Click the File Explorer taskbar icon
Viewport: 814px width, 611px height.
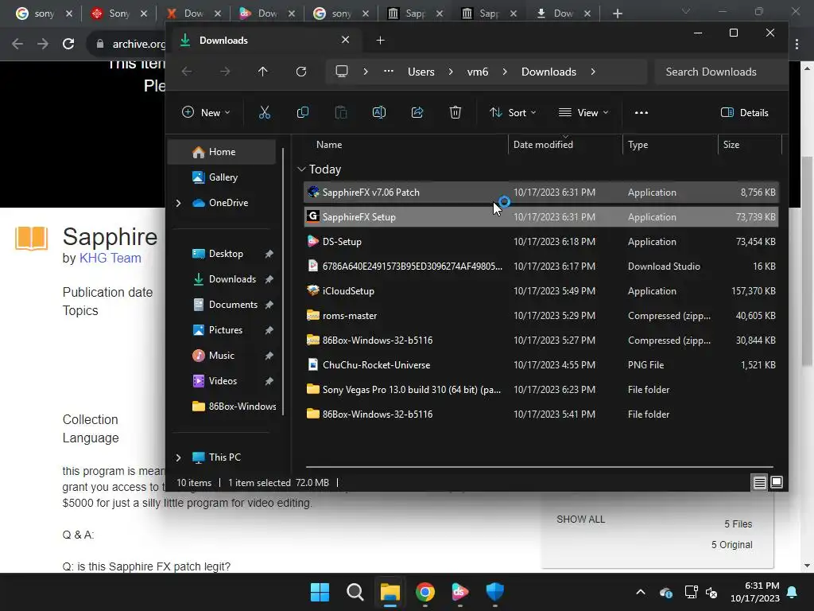pos(390,592)
